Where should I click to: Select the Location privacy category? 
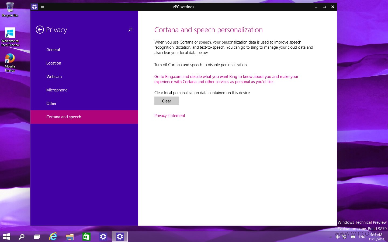(x=84, y=63)
